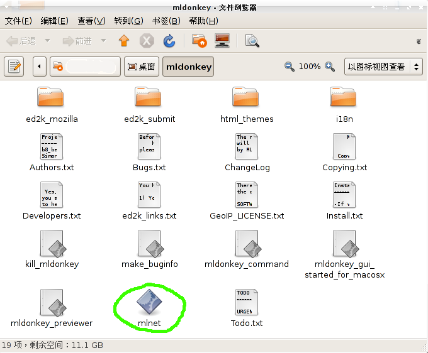The height and width of the screenshot is (353, 428).
Task: Select the ed2k_submit folder
Action: [x=149, y=105]
